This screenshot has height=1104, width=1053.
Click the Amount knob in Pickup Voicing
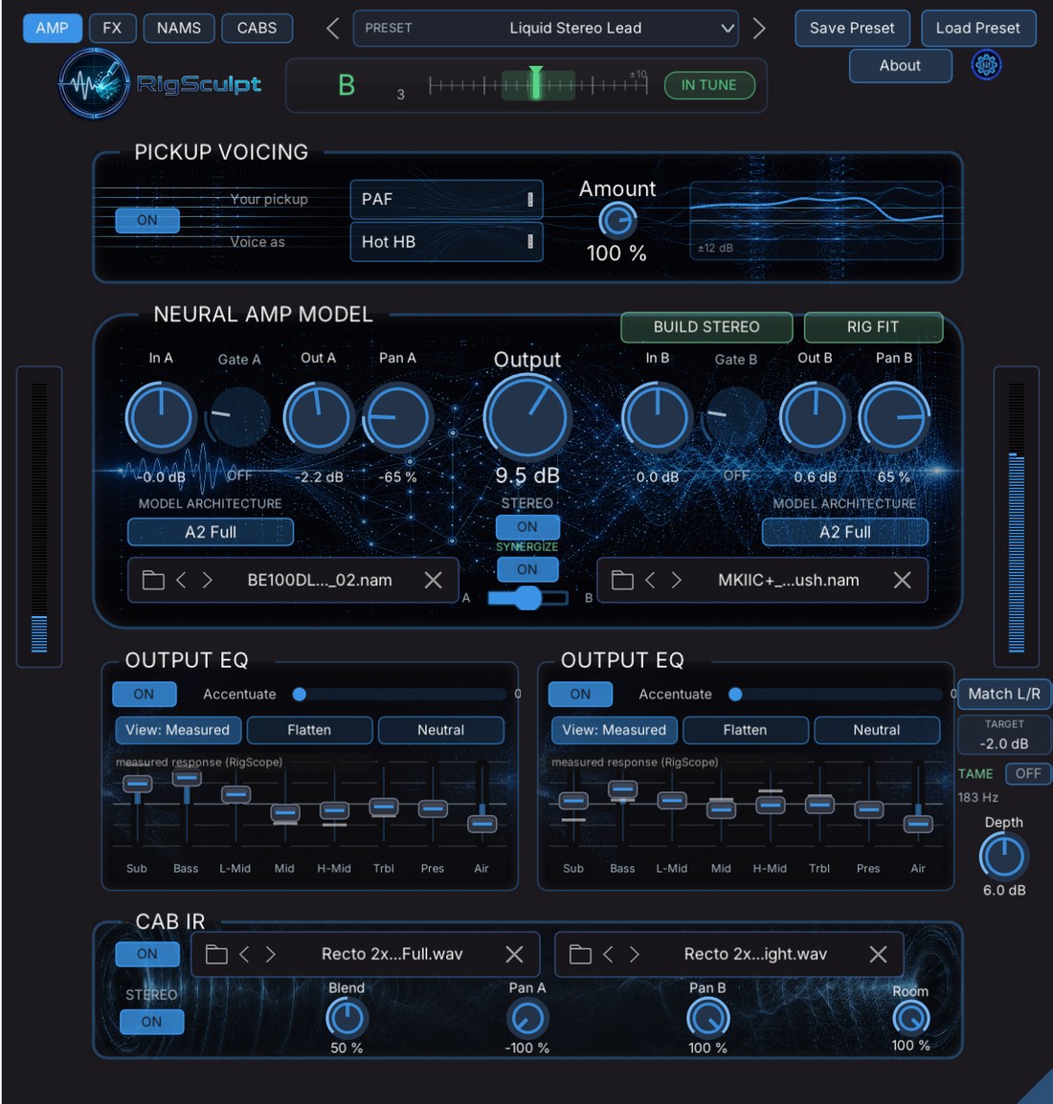(617, 221)
